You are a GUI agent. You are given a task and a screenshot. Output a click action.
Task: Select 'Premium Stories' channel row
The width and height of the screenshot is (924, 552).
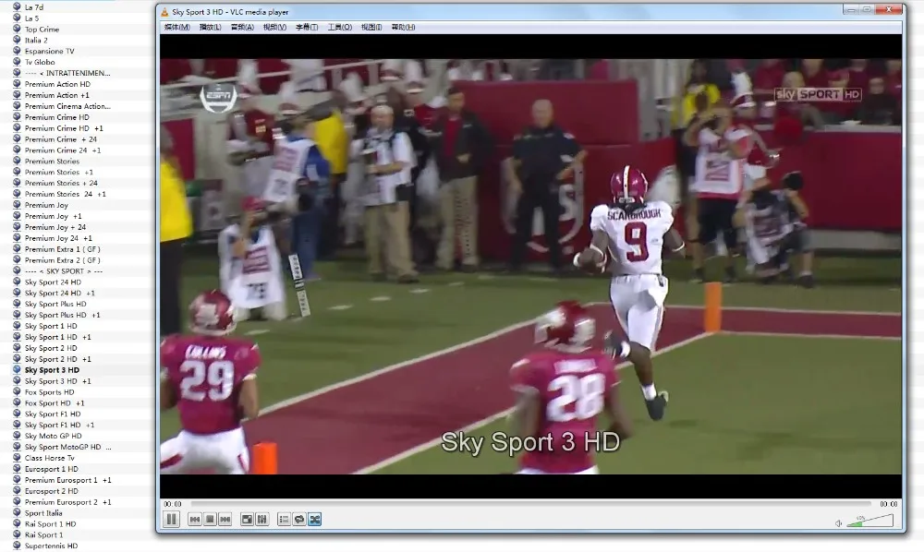tap(52, 162)
